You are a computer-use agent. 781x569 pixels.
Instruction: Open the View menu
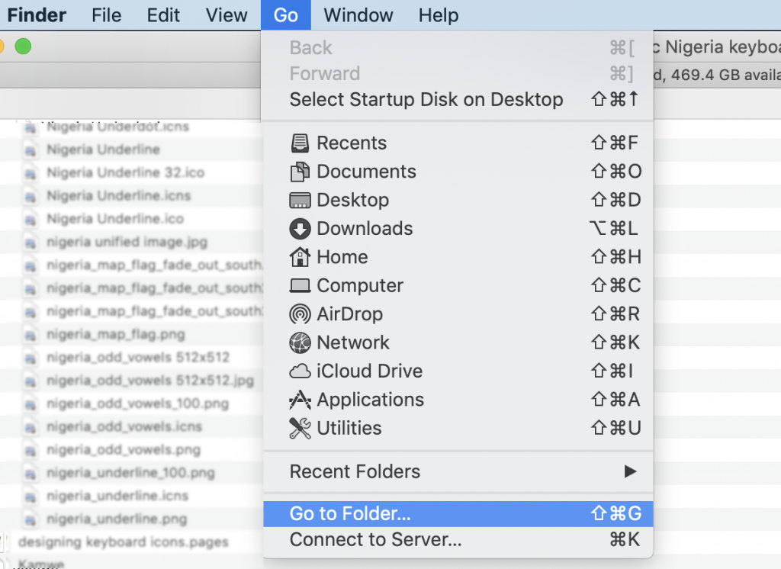(227, 15)
